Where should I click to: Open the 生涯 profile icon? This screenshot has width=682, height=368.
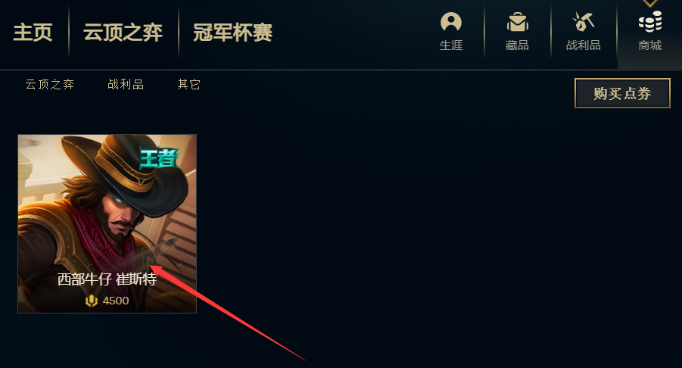450,22
